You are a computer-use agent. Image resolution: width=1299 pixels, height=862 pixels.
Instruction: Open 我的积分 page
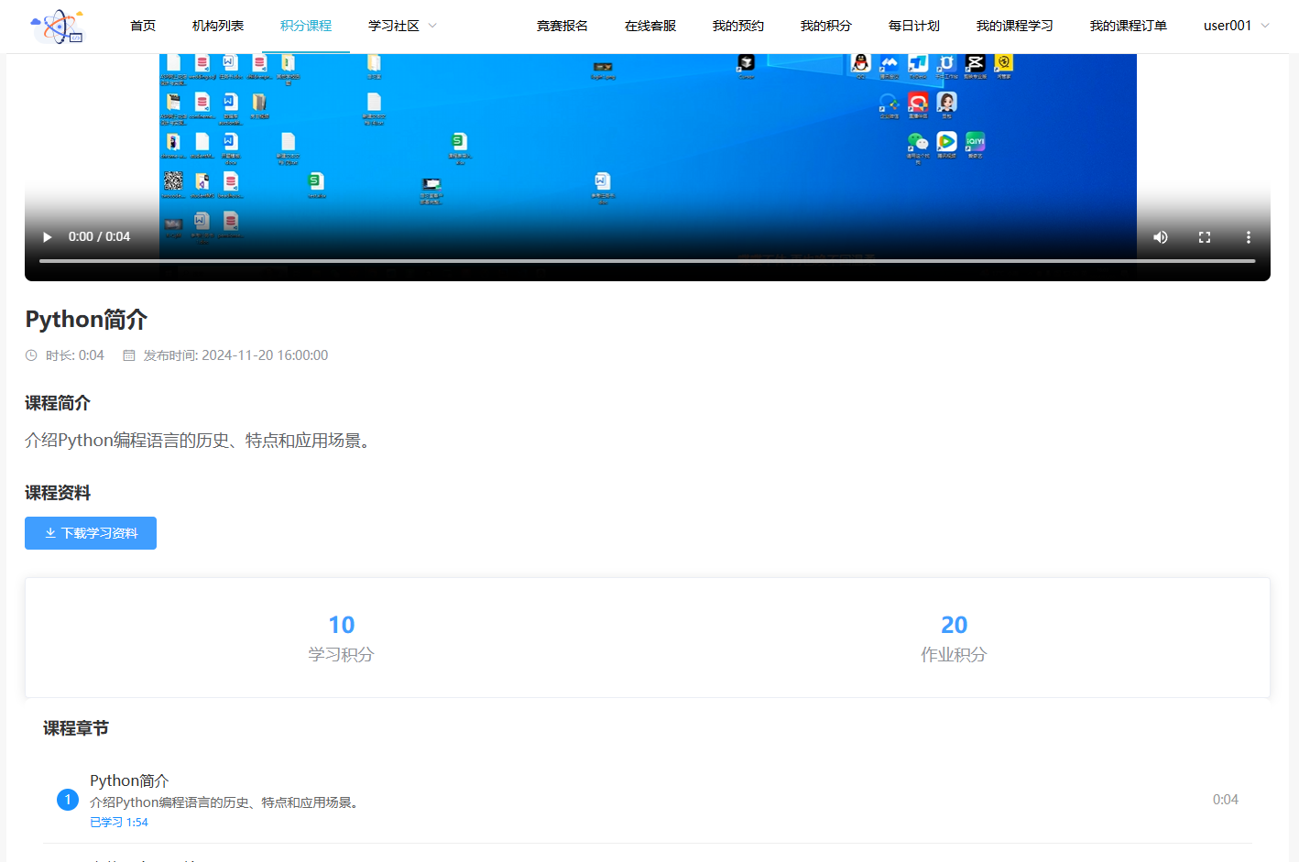(826, 26)
